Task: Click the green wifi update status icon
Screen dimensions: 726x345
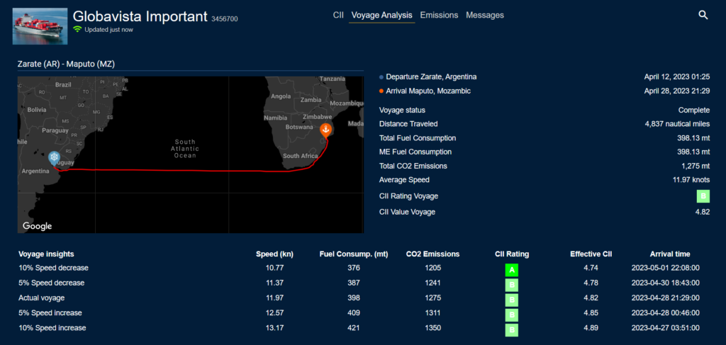Action: click(x=77, y=29)
